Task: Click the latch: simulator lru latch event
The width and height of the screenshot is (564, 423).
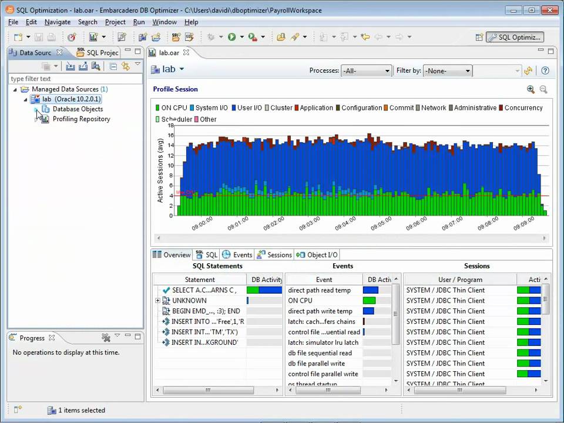Action: coord(323,343)
